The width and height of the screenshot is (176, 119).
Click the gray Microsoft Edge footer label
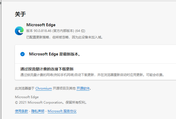[x=27, y=97]
